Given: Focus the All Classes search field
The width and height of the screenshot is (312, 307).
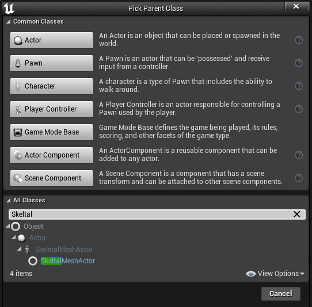Looking at the screenshot, I should (151, 214).
